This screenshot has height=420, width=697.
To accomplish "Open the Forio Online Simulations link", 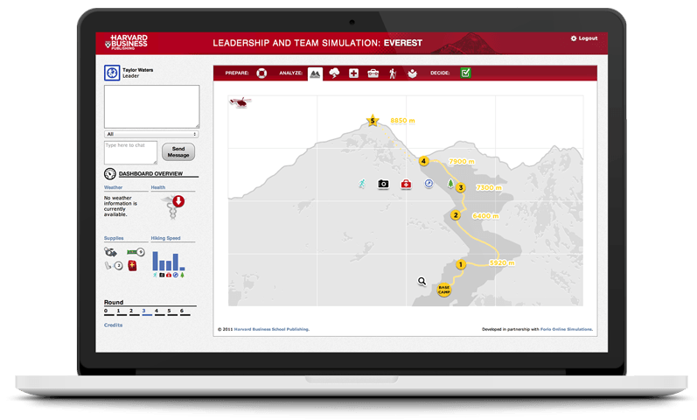I will 567,329.
